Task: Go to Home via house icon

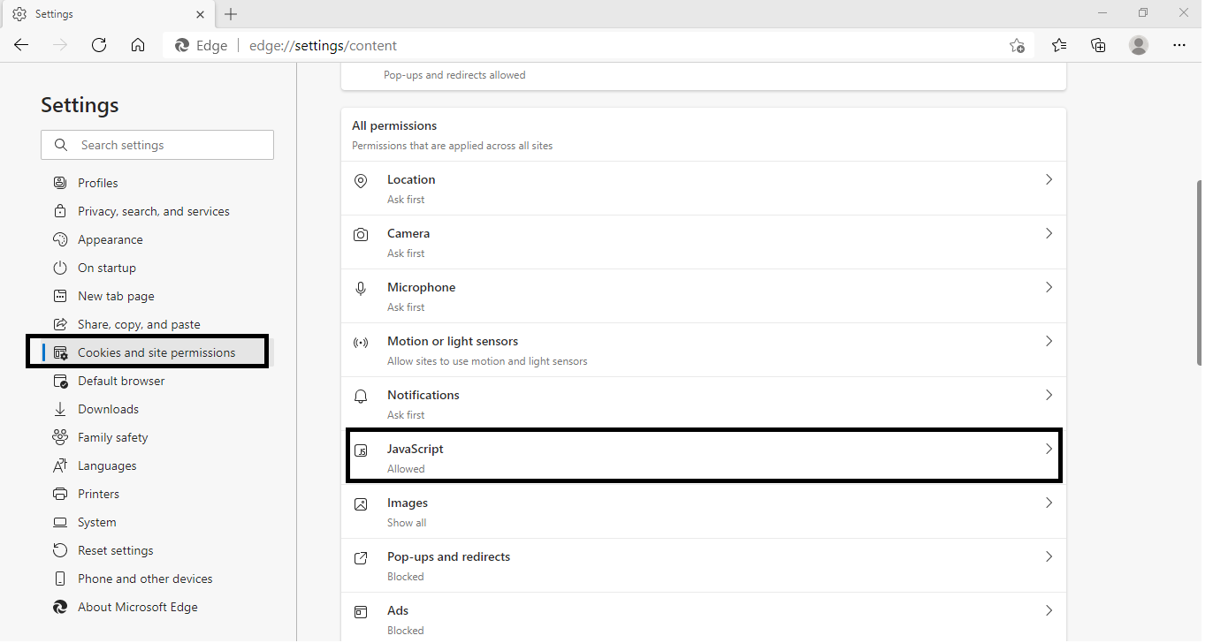Action: 138,45
